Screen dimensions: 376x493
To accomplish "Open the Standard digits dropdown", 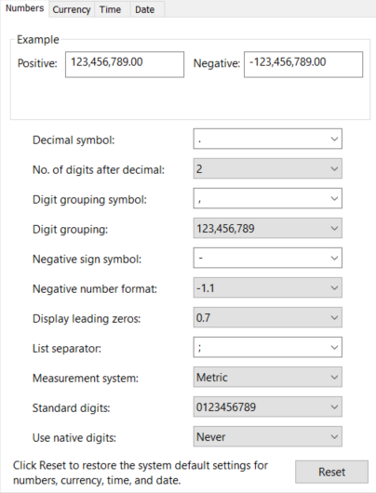I will point(267,406).
